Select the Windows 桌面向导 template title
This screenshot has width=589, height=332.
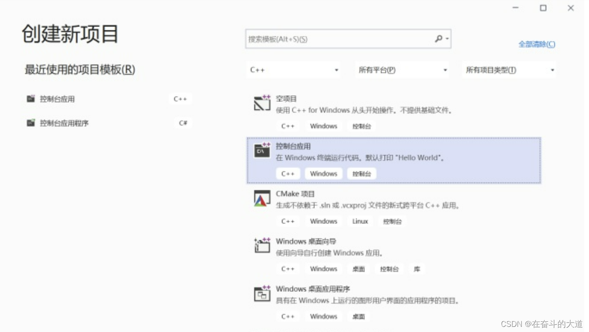point(306,241)
